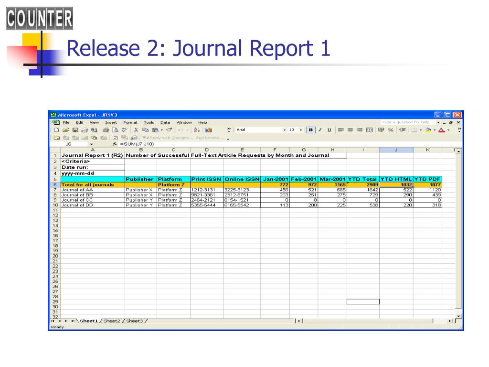Click the Excel workbook icon beside File menu

tap(55, 123)
